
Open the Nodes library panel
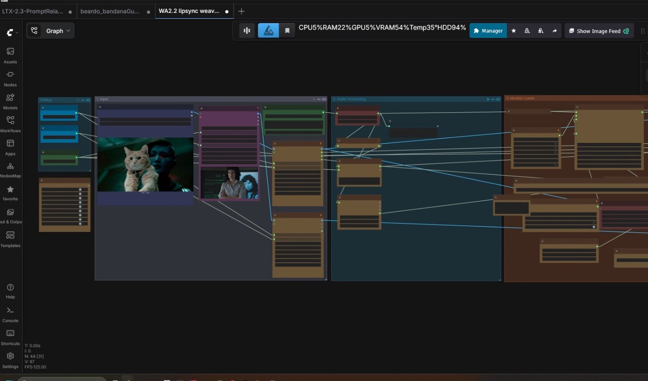[x=10, y=78]
